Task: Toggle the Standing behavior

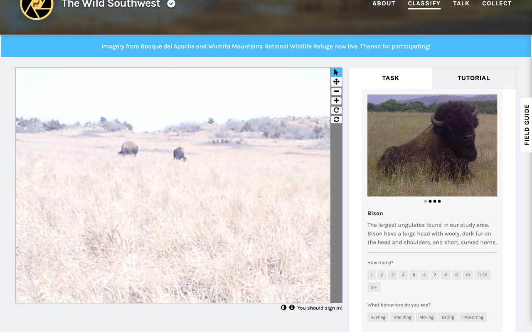Action: click(x=402, y=317)
